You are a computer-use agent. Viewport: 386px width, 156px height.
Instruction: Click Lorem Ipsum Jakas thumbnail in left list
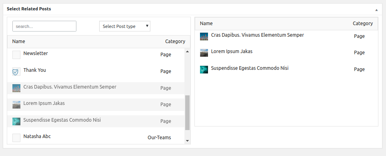pos(16,105)
